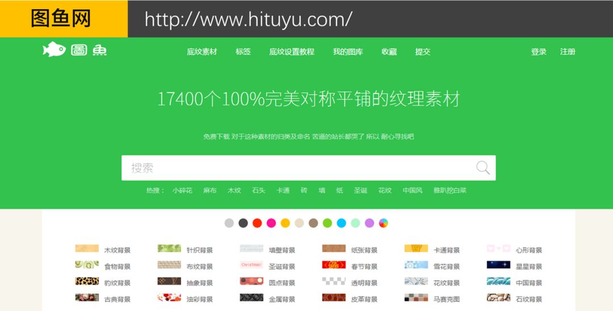Open the 圆点背景 category link
The image size is (613, 311).
[x=282, y=283]
